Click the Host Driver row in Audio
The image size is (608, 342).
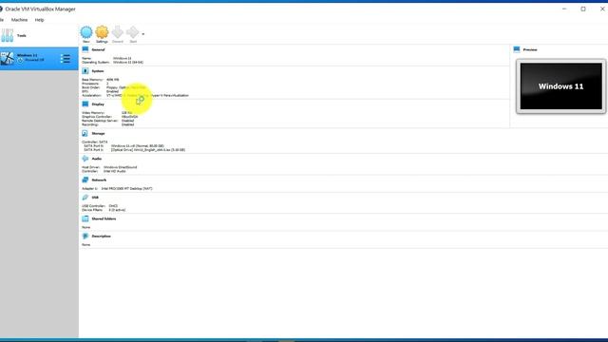click(x=109, y=167)
